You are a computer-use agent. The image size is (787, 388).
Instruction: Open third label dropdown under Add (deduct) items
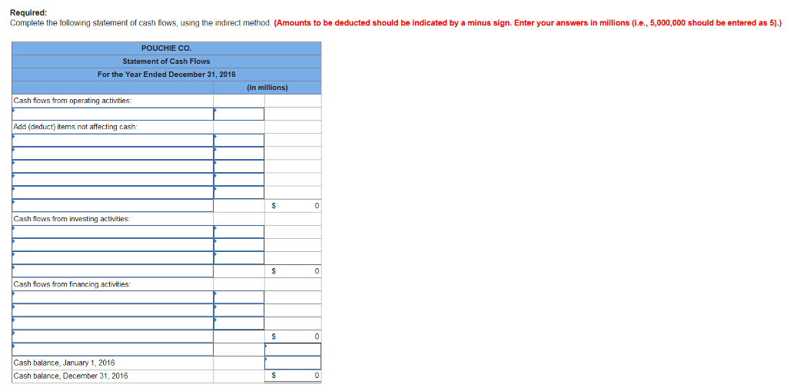click(113, 166)
